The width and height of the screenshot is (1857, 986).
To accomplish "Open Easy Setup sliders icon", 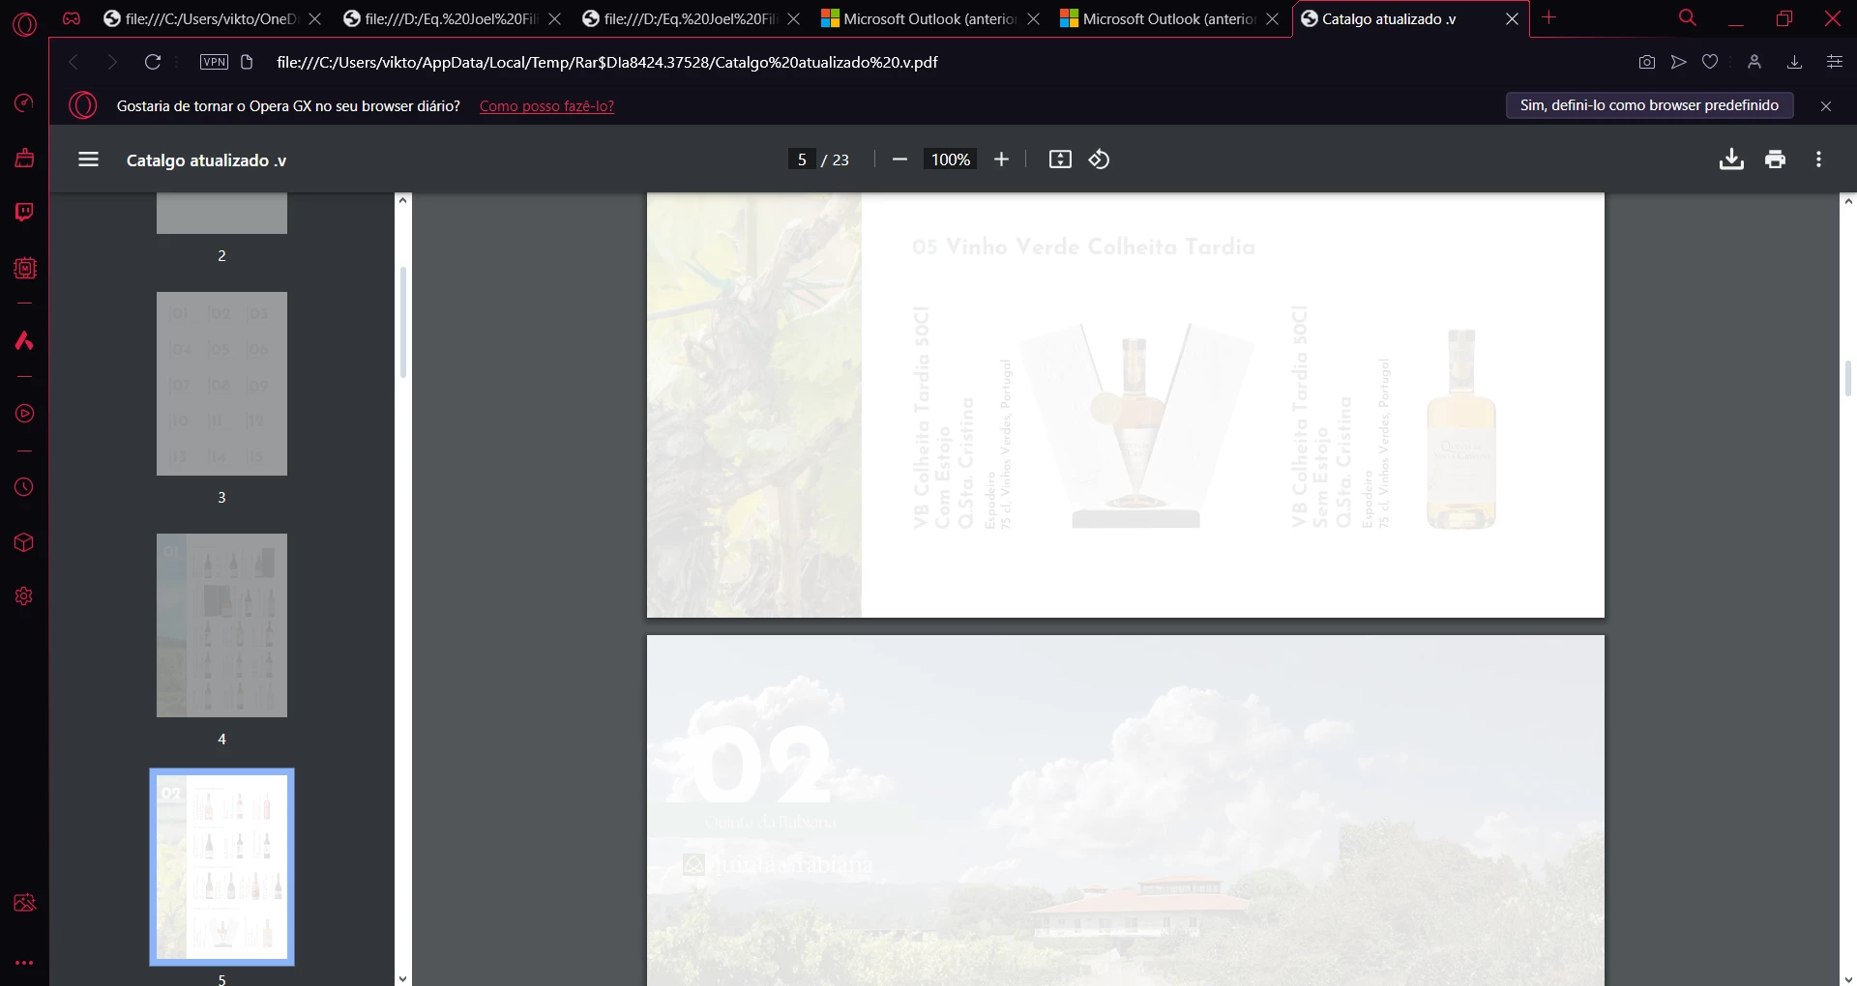I will coord(1834,62).
